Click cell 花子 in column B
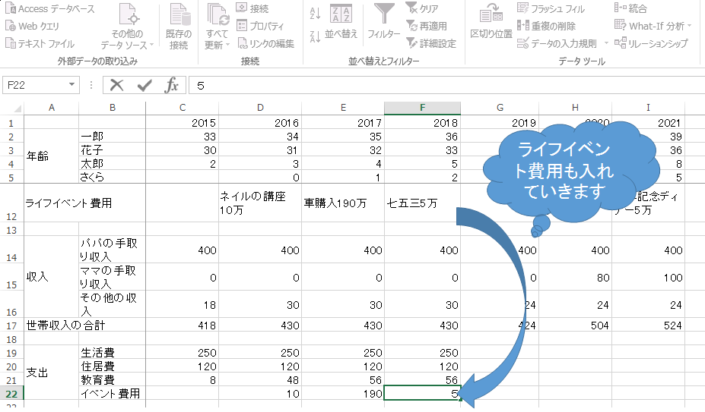The height and width of the screenshot is (412, 705). click(112, 150)
